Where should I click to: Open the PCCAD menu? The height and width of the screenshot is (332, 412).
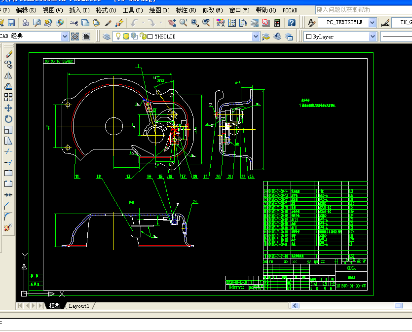(290, 10)
